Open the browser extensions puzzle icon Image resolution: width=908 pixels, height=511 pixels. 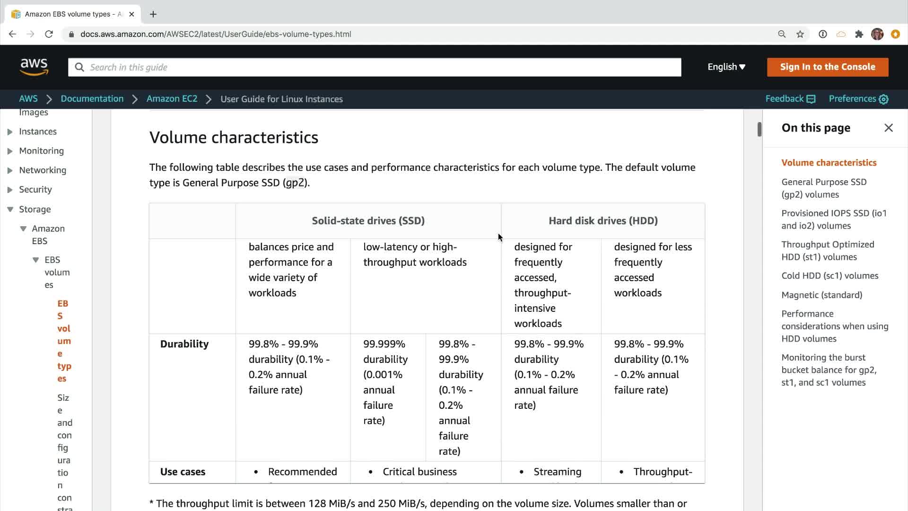pyautogui.click(x=859, y=34)
